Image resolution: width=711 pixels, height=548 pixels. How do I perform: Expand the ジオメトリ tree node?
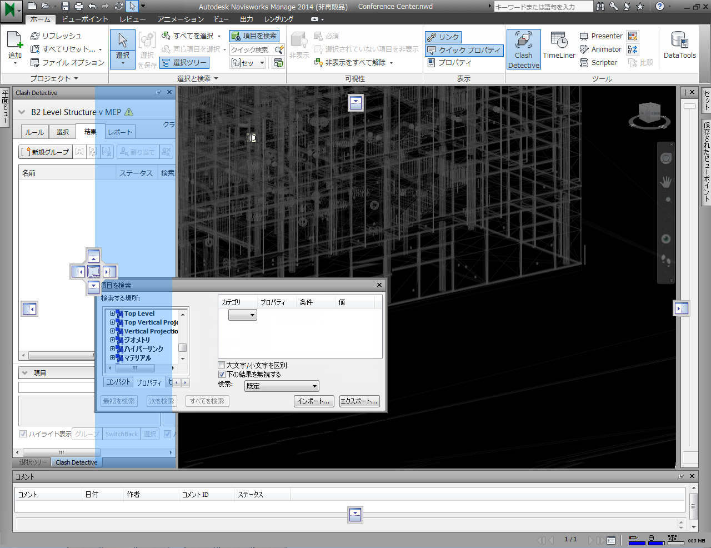[x=112, y=340]
